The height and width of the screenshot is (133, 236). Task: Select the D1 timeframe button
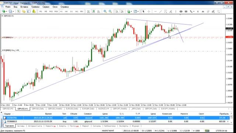71,11
